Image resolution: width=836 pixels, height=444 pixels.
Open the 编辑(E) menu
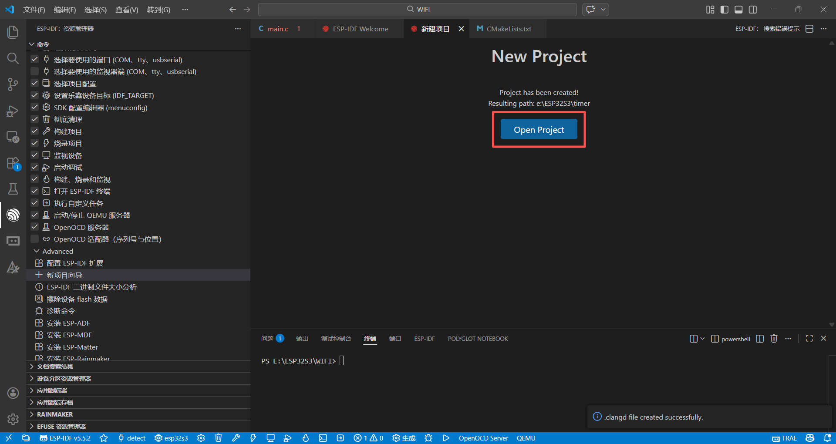(x=65, y=10)
